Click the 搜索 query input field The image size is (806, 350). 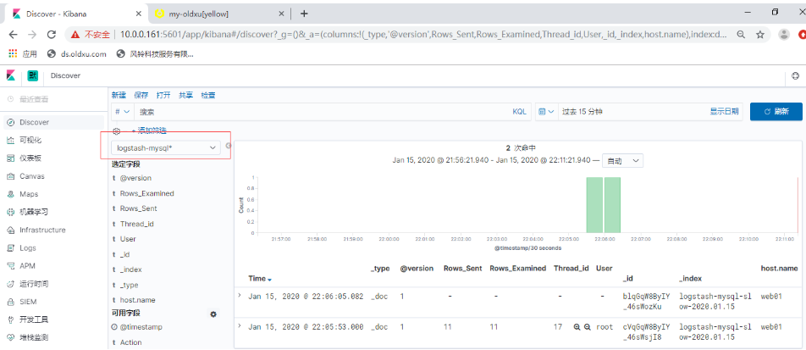322,111
